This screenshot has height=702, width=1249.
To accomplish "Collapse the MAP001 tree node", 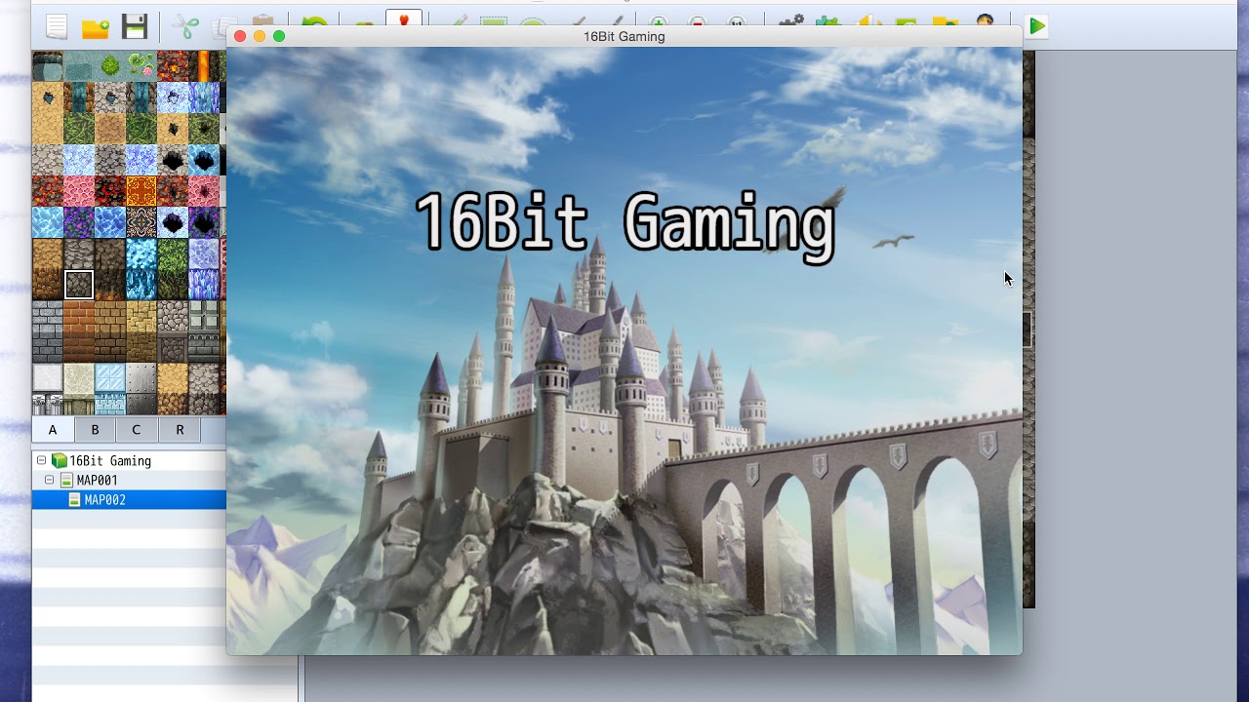I will [49, 480].
